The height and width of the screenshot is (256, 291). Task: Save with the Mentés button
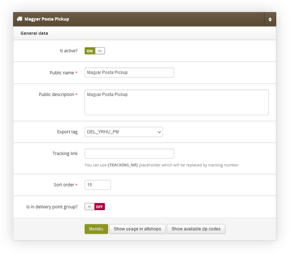coord(96,229)
